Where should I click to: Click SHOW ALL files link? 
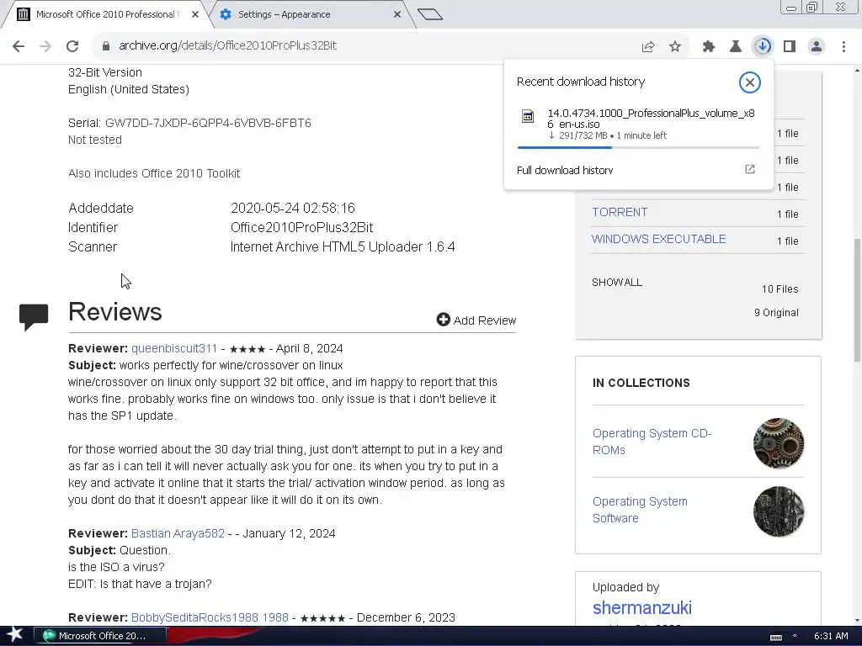tap(617, 283)
